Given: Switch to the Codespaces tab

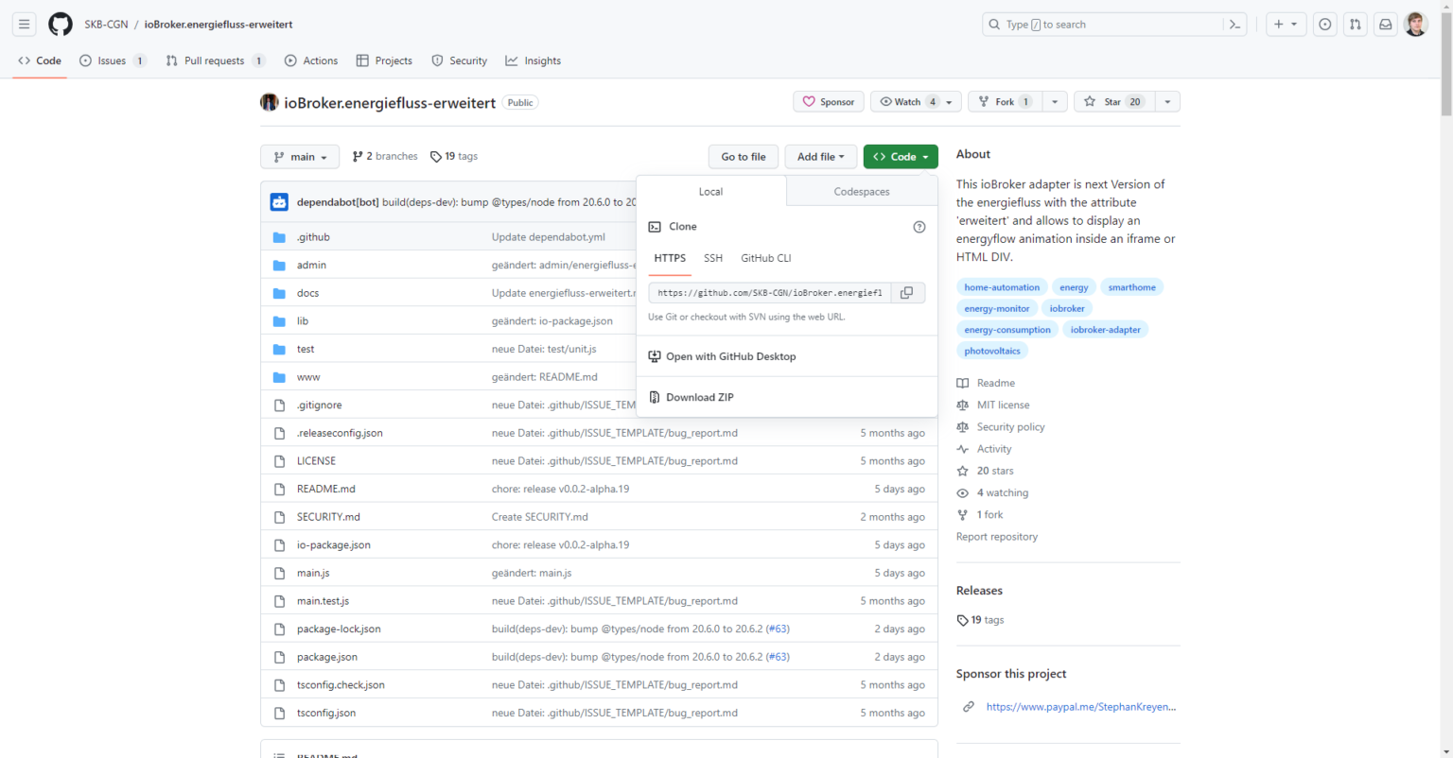Looking at the screenshot, I should [x=861, y=191].
